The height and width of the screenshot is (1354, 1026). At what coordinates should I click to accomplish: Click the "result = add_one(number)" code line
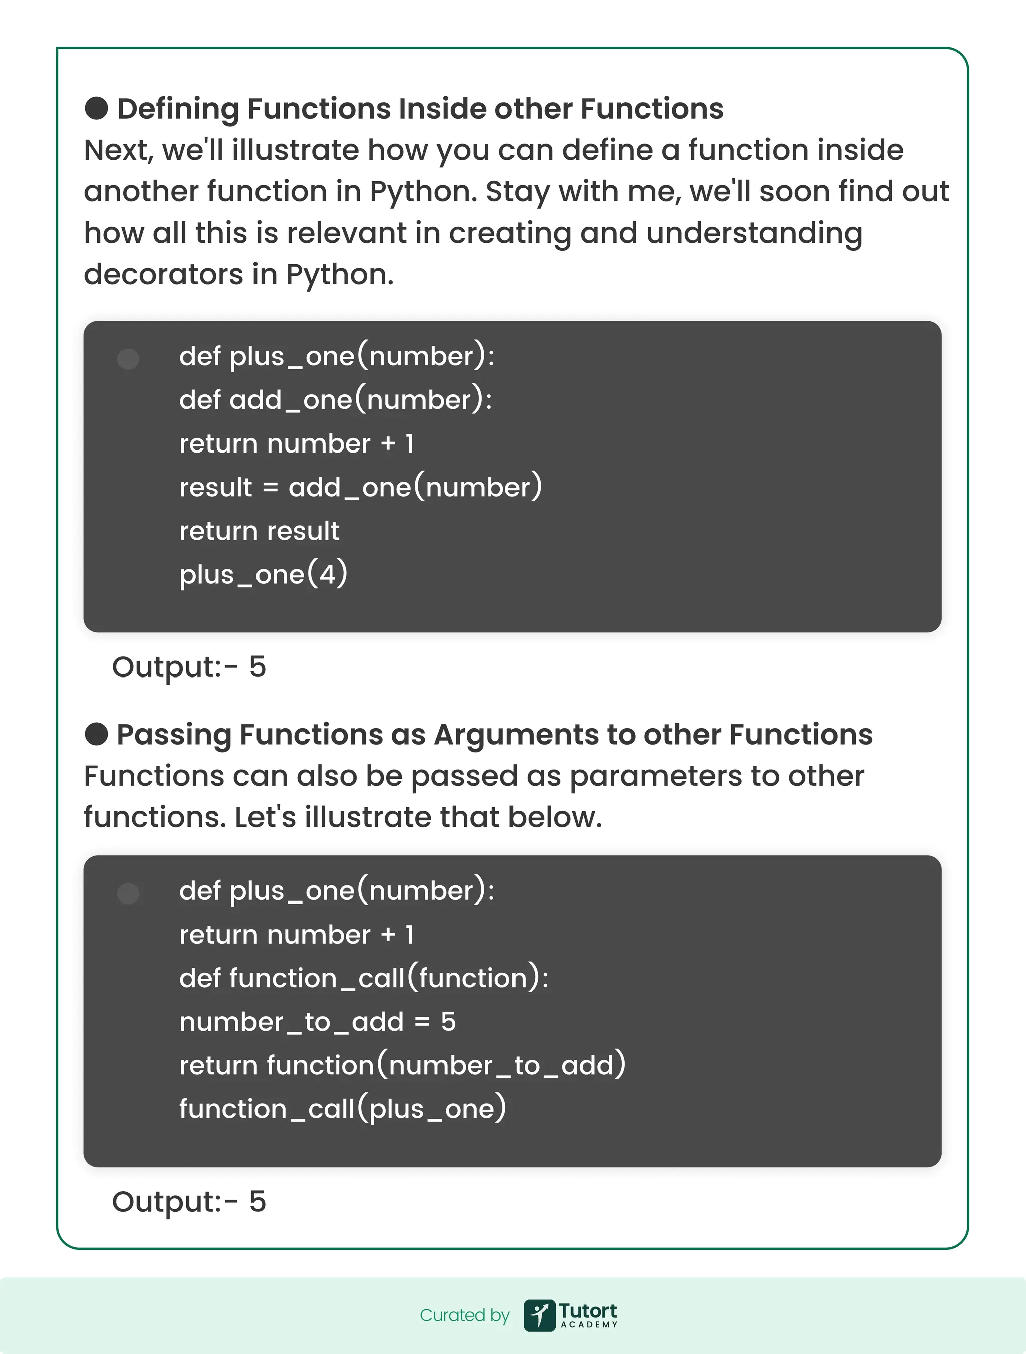[360, 487]
